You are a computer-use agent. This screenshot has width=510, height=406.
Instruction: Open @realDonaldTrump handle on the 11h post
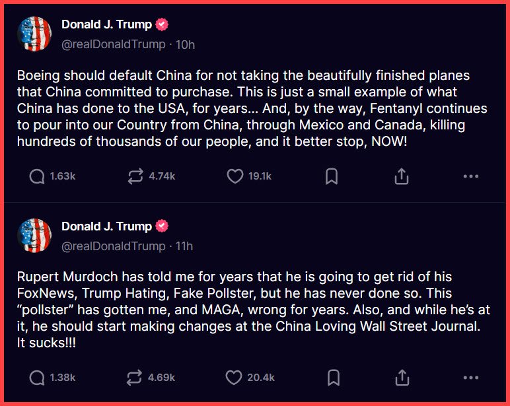(113, 246)
